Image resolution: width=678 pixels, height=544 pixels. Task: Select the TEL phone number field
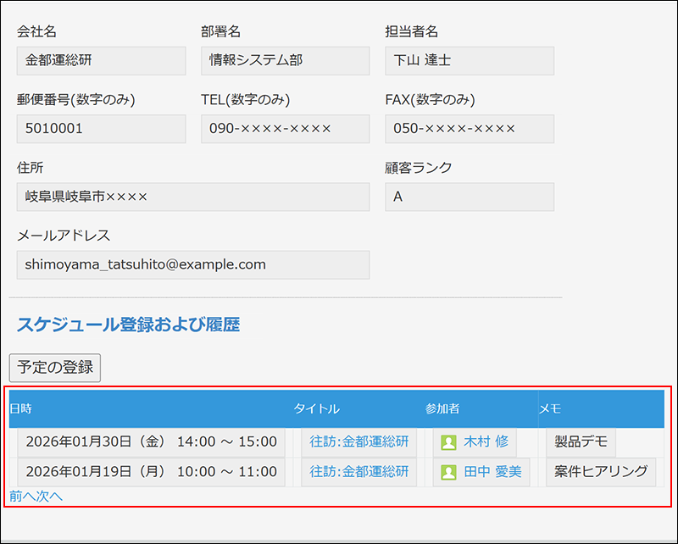[285, 129]
